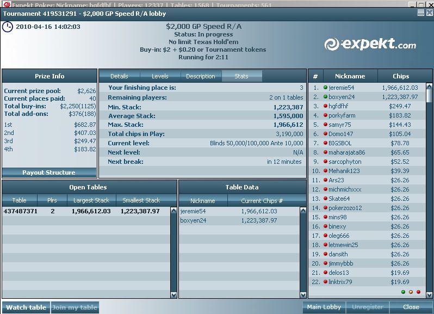Sort players by the # column header

(315, 76)
